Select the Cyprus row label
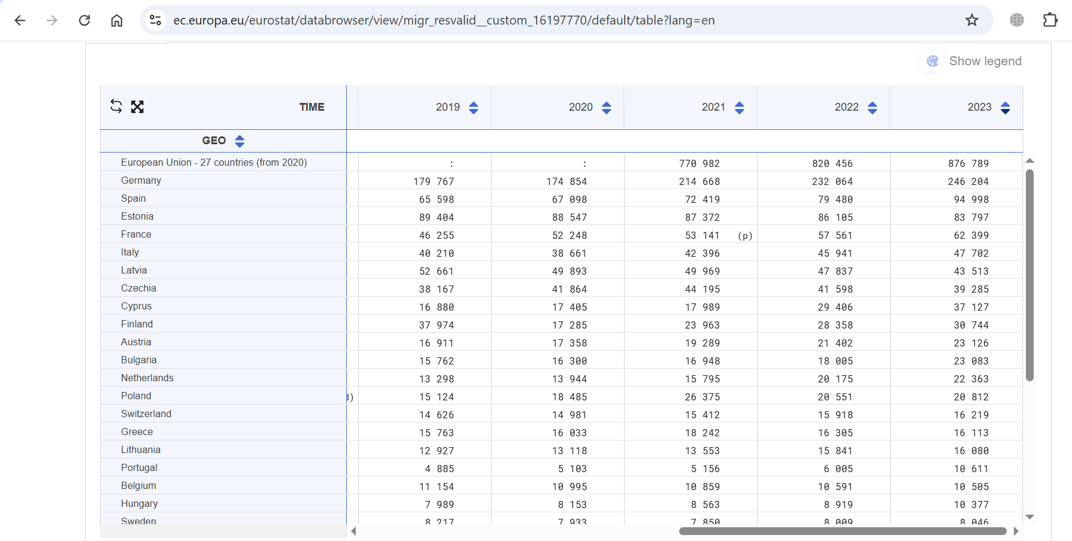 pos(137,306)
